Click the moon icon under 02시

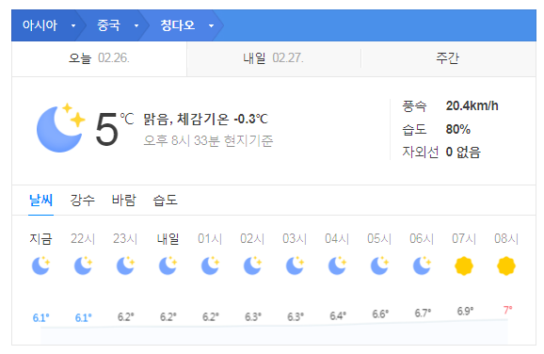(252, 265)
